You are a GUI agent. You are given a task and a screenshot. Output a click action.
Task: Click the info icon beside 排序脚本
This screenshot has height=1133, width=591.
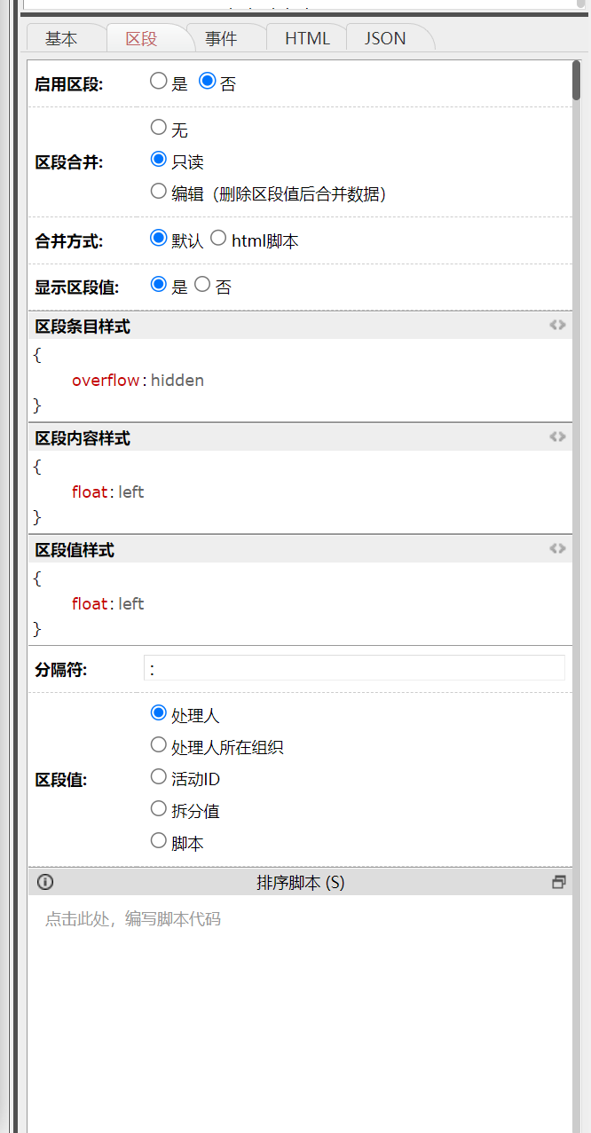click(45, 882)
